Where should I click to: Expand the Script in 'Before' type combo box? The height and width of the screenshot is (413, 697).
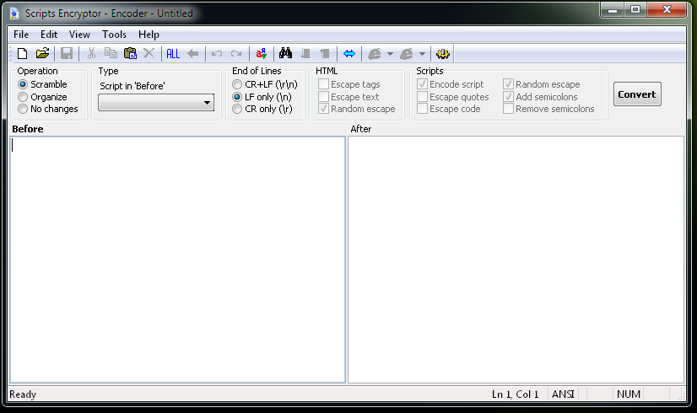[x=156, y=103]
